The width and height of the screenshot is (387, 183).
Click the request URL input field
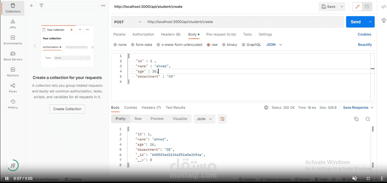tap(244, 22)
